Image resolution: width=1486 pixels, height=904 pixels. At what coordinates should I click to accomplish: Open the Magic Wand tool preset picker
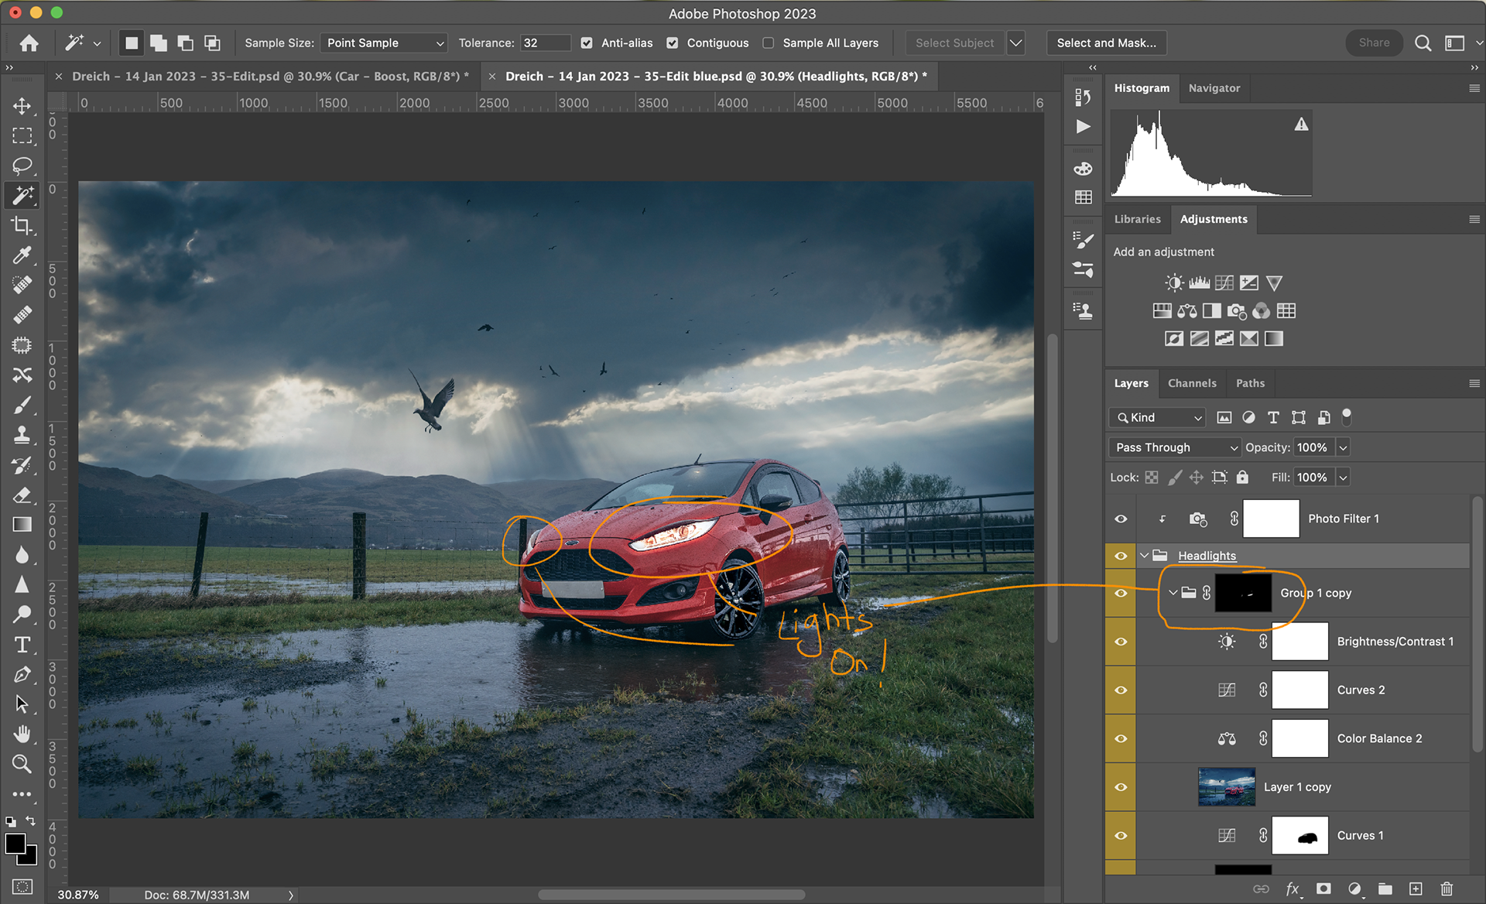[x=97, y=43]
